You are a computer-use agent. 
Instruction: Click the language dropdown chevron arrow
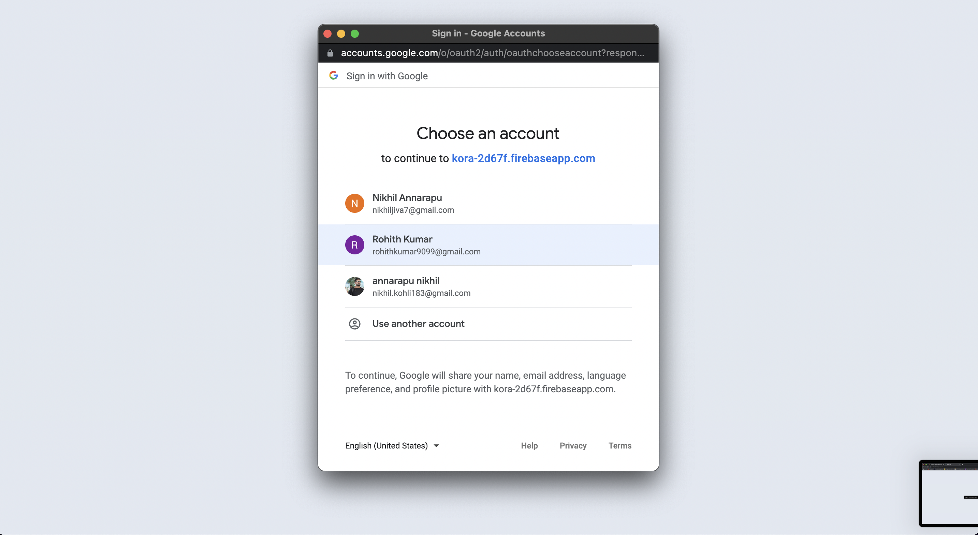tap(436, 445)
